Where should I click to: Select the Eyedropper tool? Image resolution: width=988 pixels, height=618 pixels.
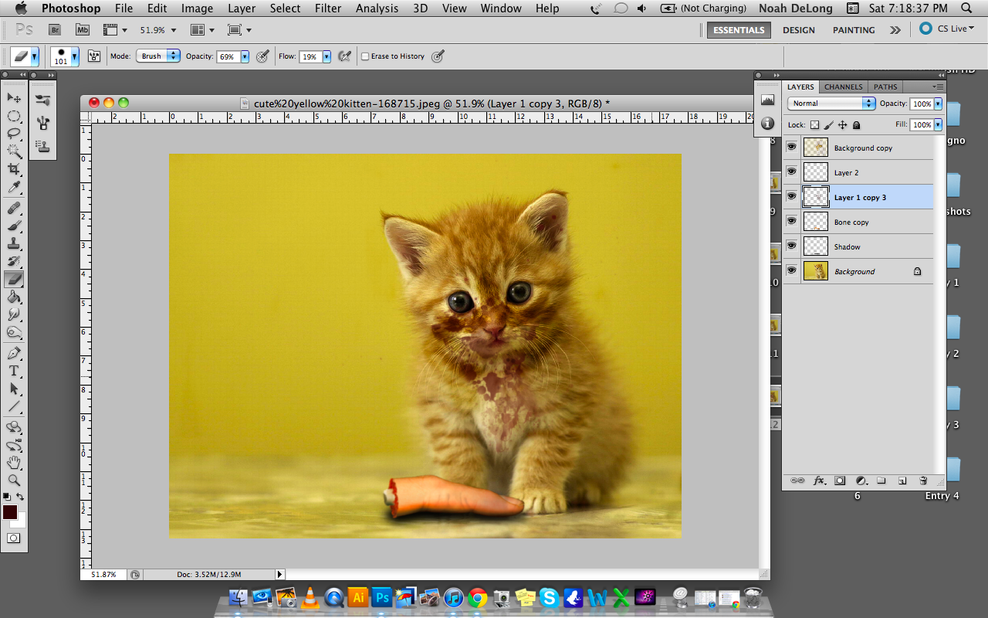[x=14, y=188]
